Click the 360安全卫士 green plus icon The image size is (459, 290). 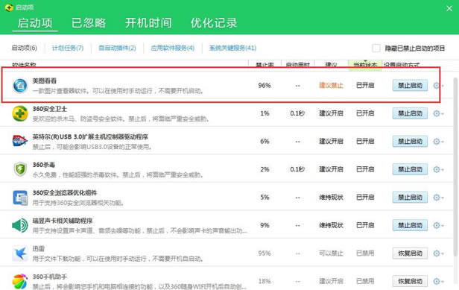[20, 113]
